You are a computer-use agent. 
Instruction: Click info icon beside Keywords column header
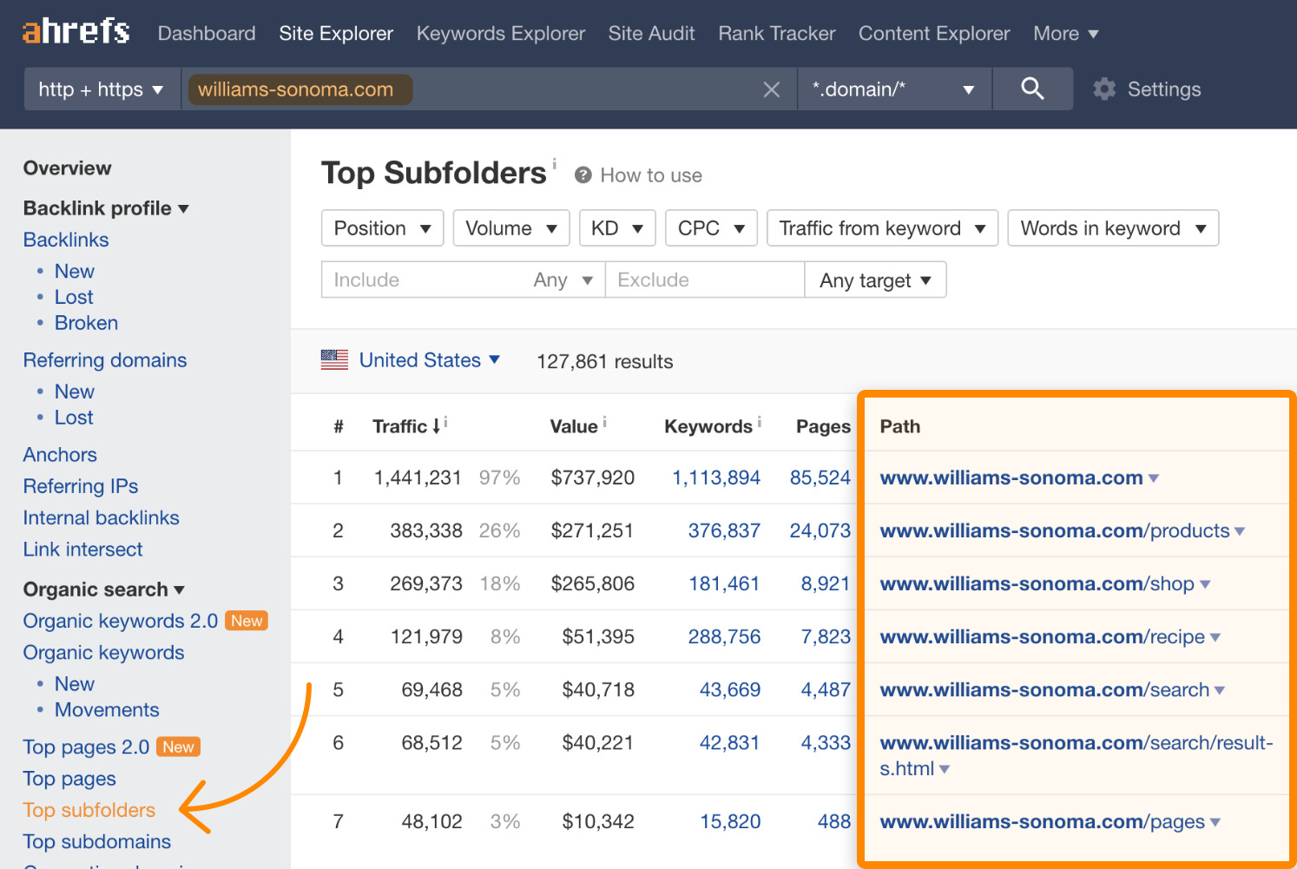tap(759, 421)
